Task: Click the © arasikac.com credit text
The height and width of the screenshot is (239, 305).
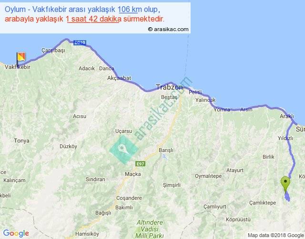Action: (x=168, y=29)
